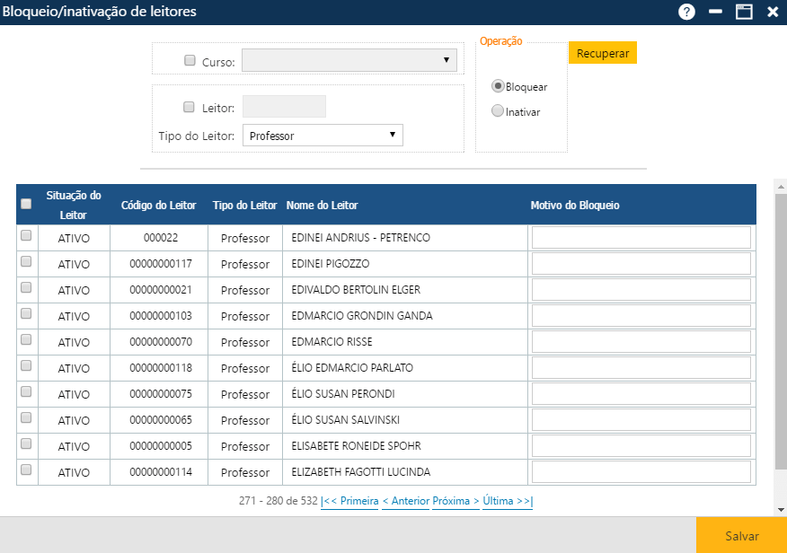787x553 pixels.
Task: Check the row for ELISABETE RONEIDE SPOHR
Action: [x=26, y=445]
